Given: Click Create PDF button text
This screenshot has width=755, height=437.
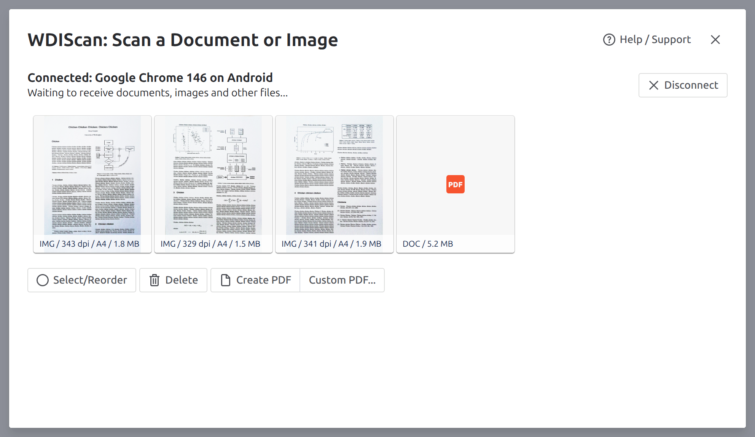Looking at the screenshot, I should (263, 280).
